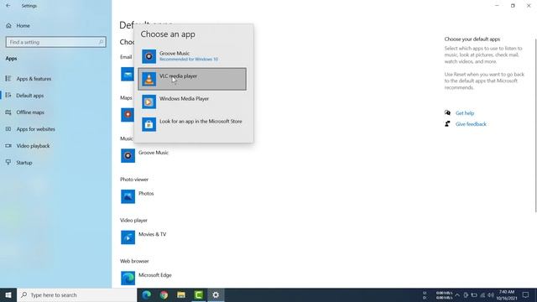Click the VLC cone icon
The width and height of the screenshot is (537, 302).
[149, 79]
